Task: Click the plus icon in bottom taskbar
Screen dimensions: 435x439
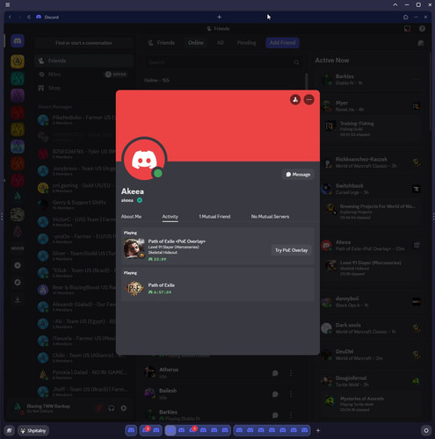Action: click(318, 430)
